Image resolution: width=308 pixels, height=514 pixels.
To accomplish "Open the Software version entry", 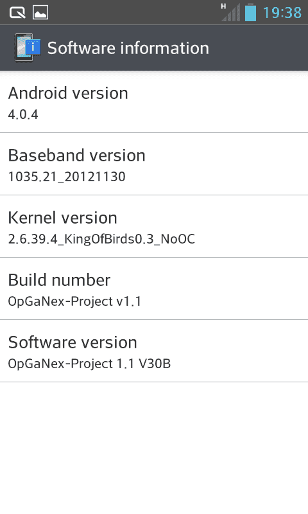I will [154, 351].
